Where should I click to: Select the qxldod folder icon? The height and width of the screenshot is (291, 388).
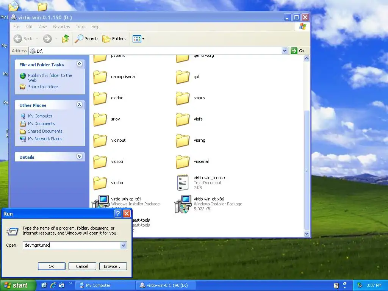tap(100, 98)
